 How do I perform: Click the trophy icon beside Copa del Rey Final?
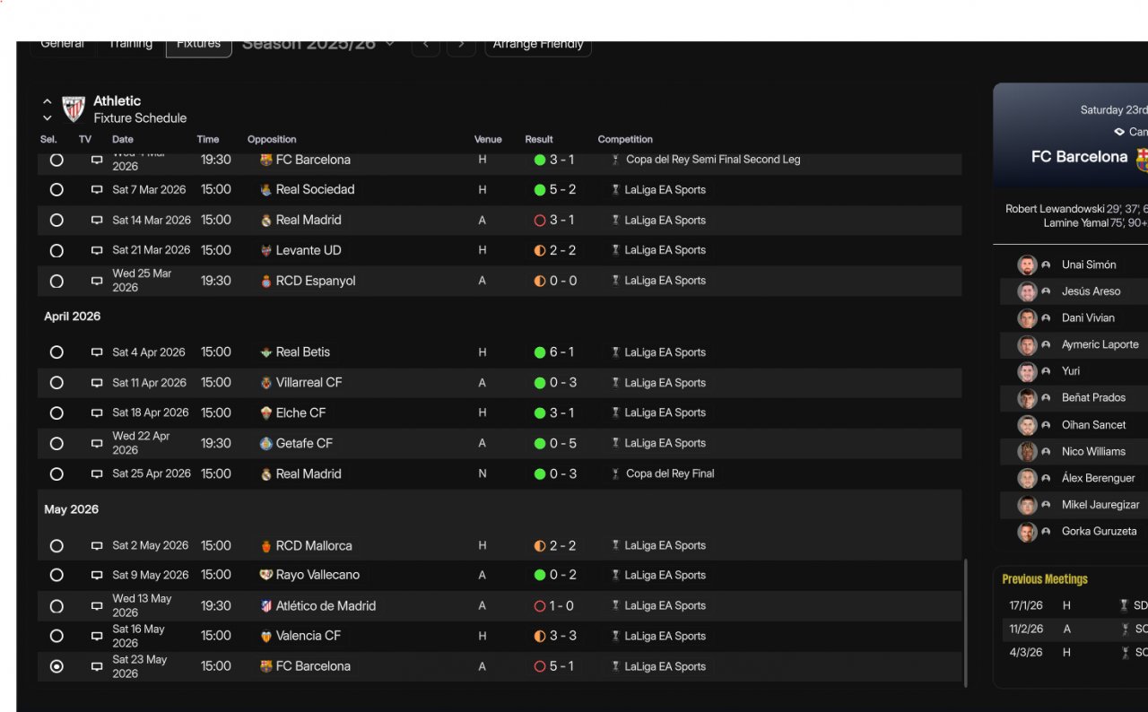pyautogui.click(x=615, y=474)
